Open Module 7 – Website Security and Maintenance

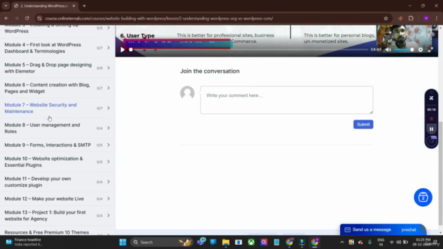40,108
